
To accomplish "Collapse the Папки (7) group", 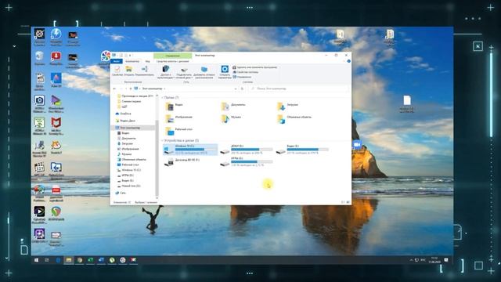I will (x=162, y=97).
